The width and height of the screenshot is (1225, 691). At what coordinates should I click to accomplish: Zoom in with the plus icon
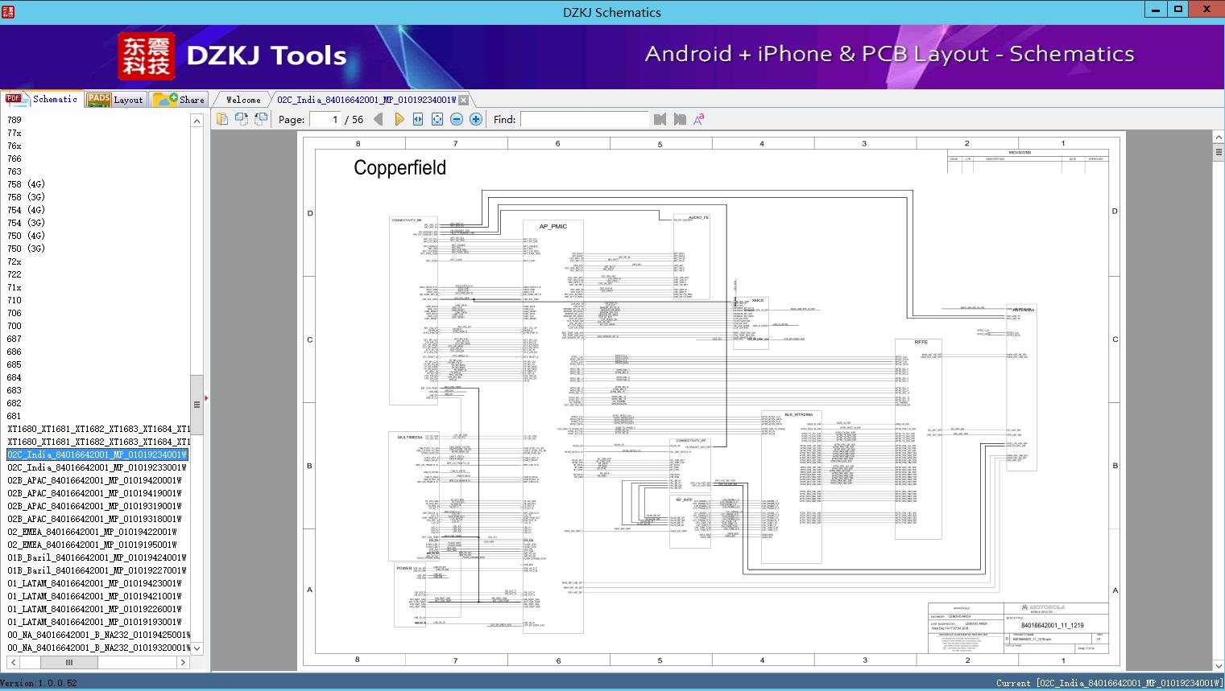coord(476,119)
